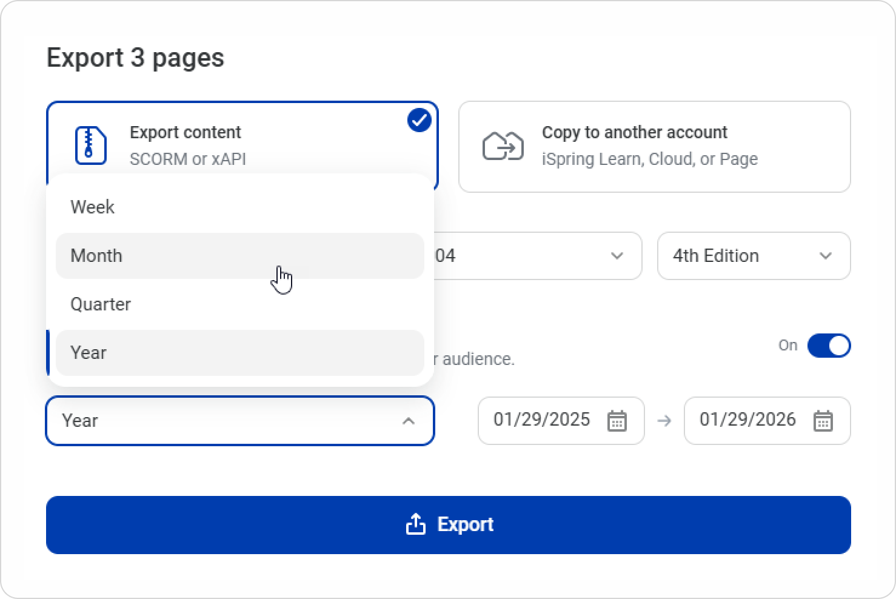Select the Copy to another account card
Viewport: 896px width, 599px height.
(654, 147)
